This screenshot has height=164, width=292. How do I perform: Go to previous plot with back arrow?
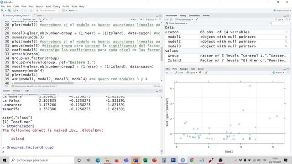167,73
